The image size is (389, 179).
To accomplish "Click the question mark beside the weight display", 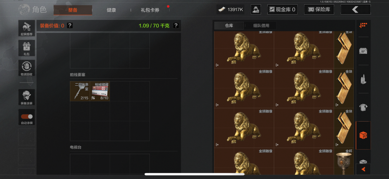I will pyautogui.click(x=175, y=26).
